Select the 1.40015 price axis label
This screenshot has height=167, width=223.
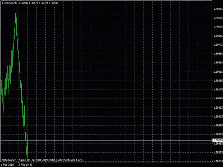[218, 27]
